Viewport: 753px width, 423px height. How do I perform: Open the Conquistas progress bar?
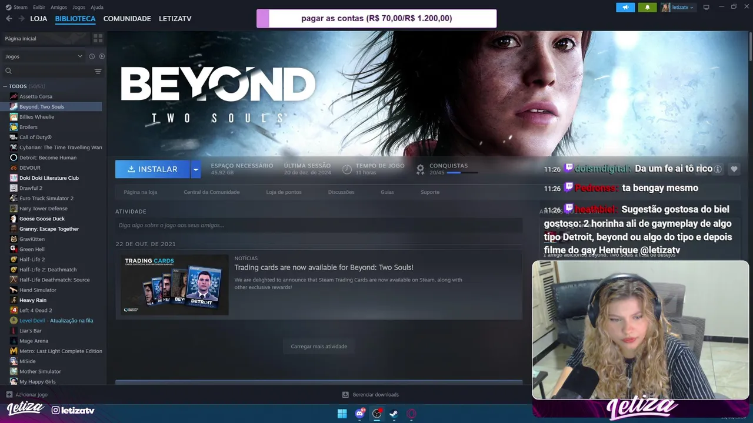pos(462,173)
